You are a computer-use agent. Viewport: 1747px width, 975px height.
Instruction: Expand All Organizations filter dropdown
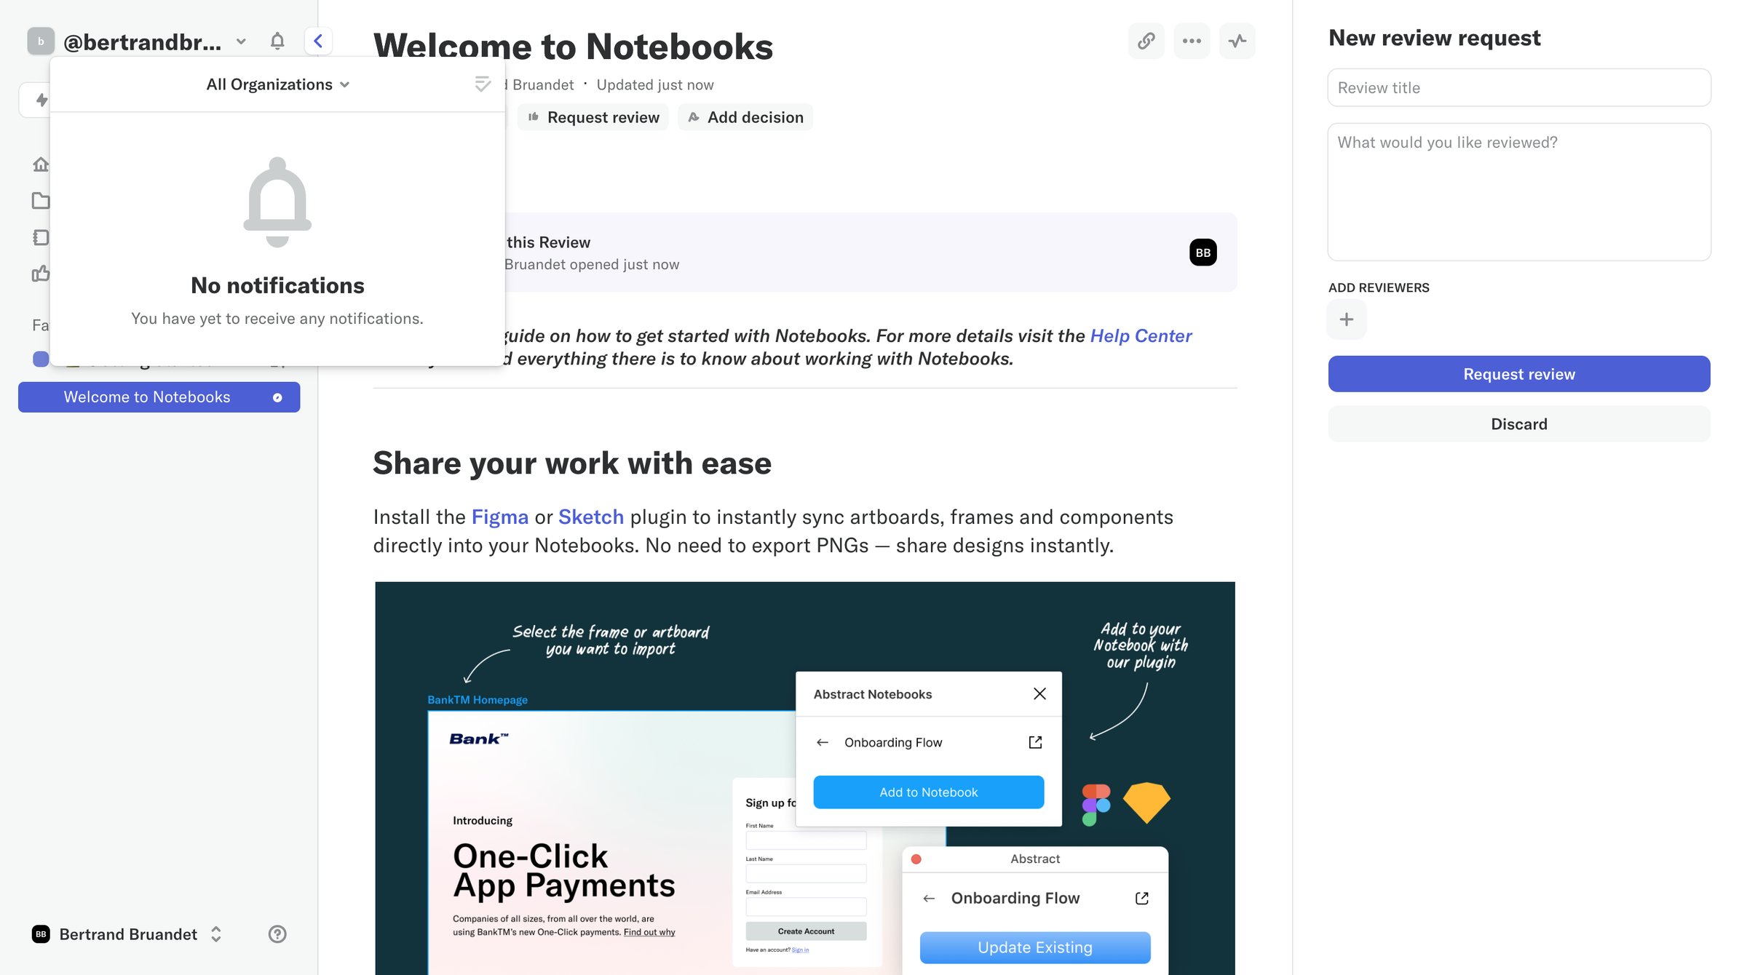(277, 84)
